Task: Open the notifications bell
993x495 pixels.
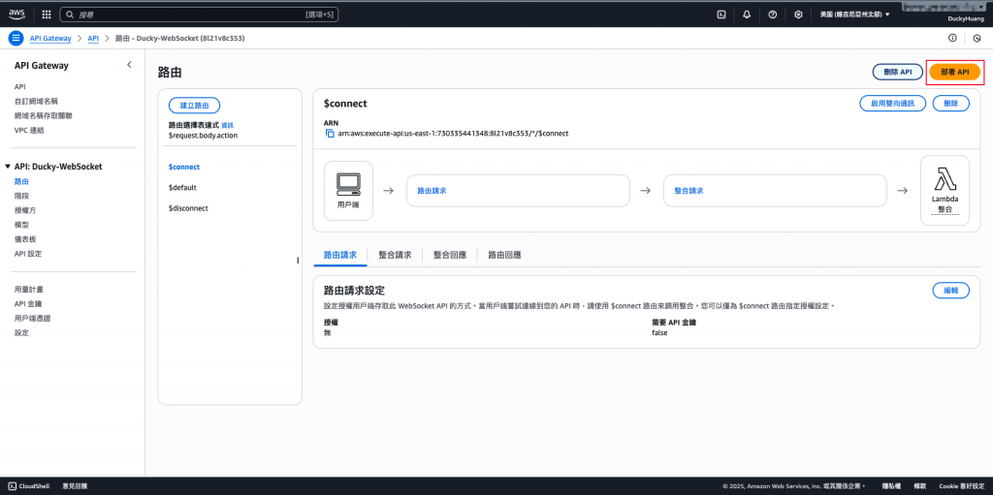Action: point(747,14)
